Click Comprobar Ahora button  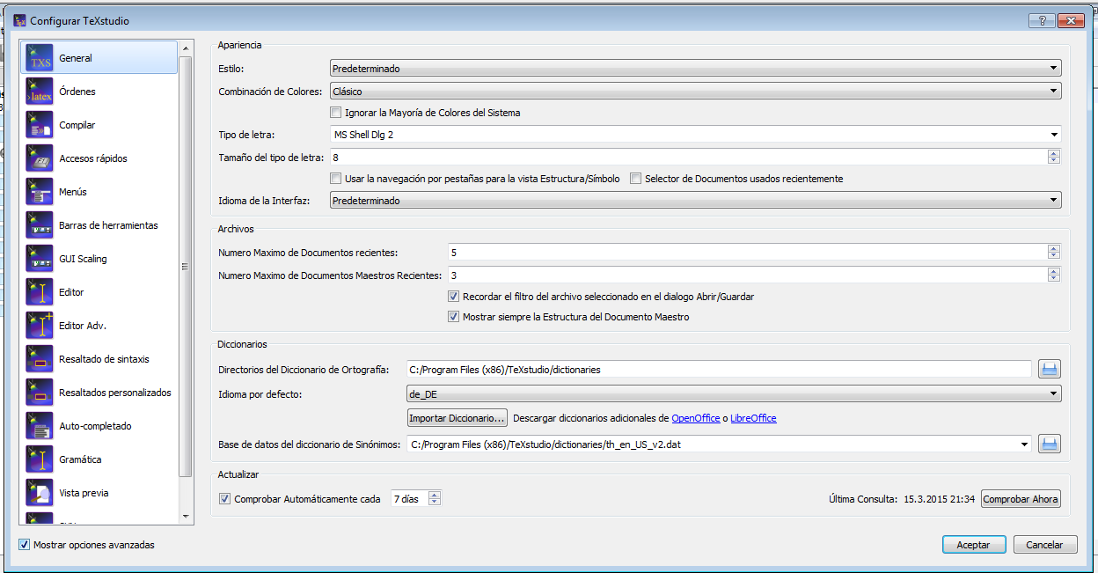1021,499
